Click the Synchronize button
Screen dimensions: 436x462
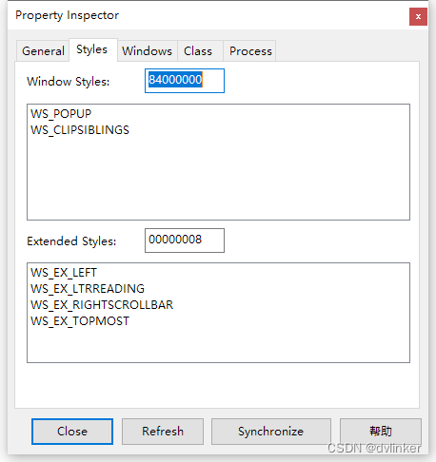[x=271, y=432]
